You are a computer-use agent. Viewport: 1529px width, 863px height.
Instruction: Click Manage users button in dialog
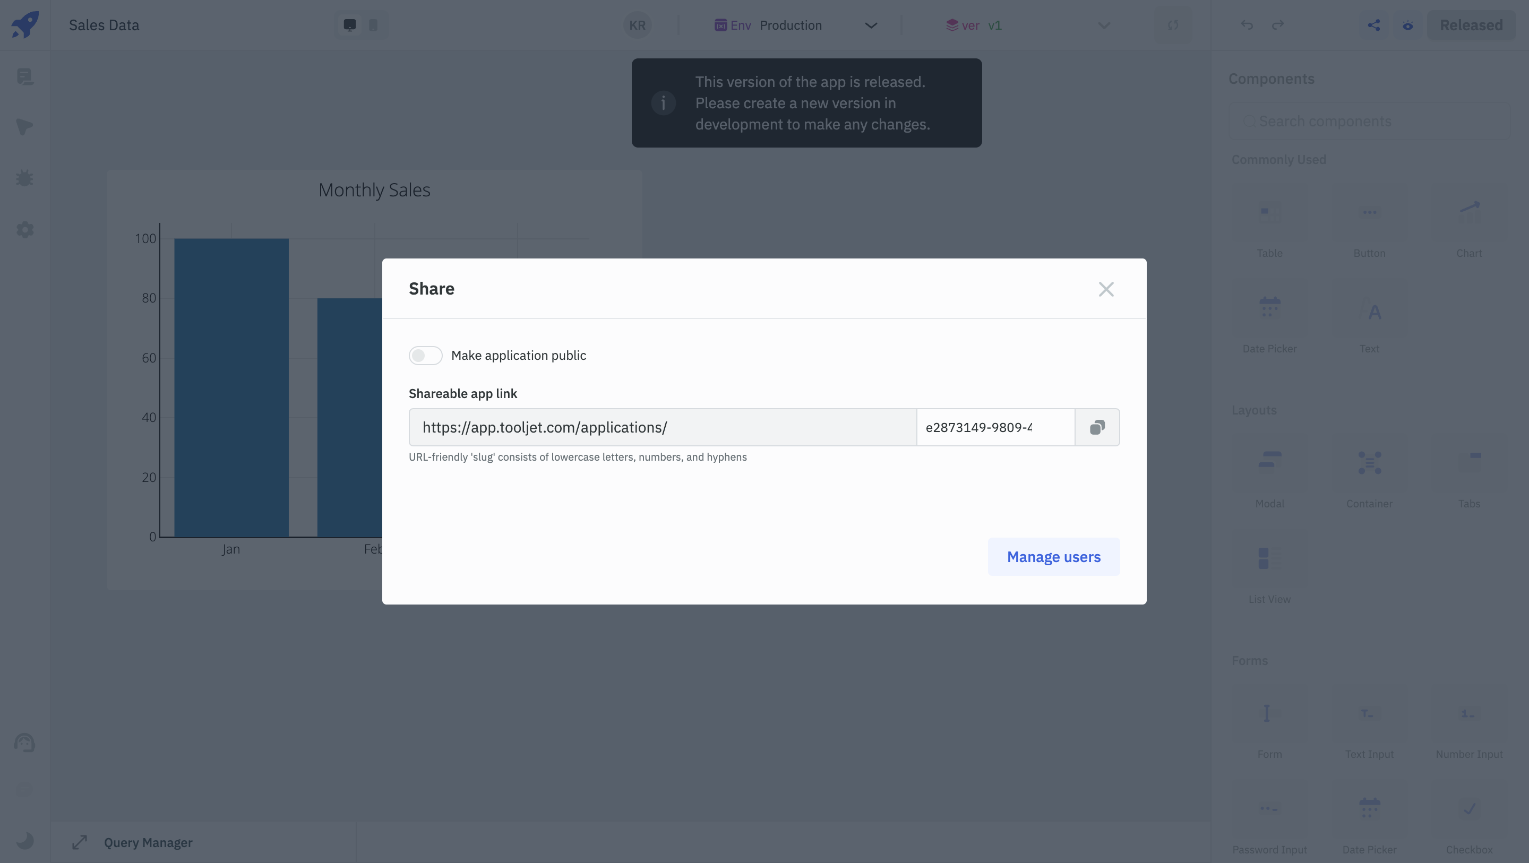pyautogui.click(x=1053, y=556)
